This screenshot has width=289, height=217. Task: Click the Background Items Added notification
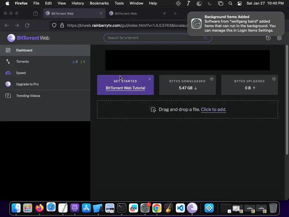236,24
